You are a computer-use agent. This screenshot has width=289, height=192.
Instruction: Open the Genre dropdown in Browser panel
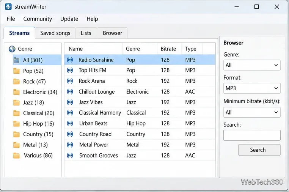(252, 65)
